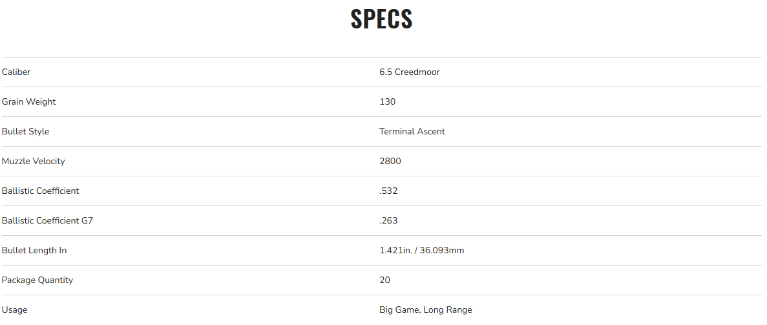The image size is (767, 325).
Task: Click the Big Game usage text
Action: click(x=399, y=310)
